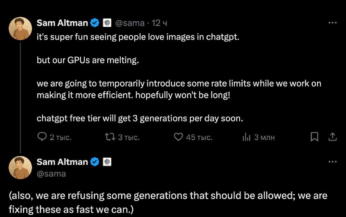Click the reply comment icon on first tweet
Viewport: 346px width, 217px height.
click(42, 137)
